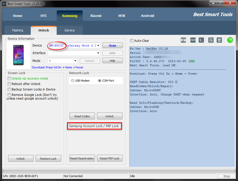
Task: Open the Mode dropdown
Action: [75, 61]
